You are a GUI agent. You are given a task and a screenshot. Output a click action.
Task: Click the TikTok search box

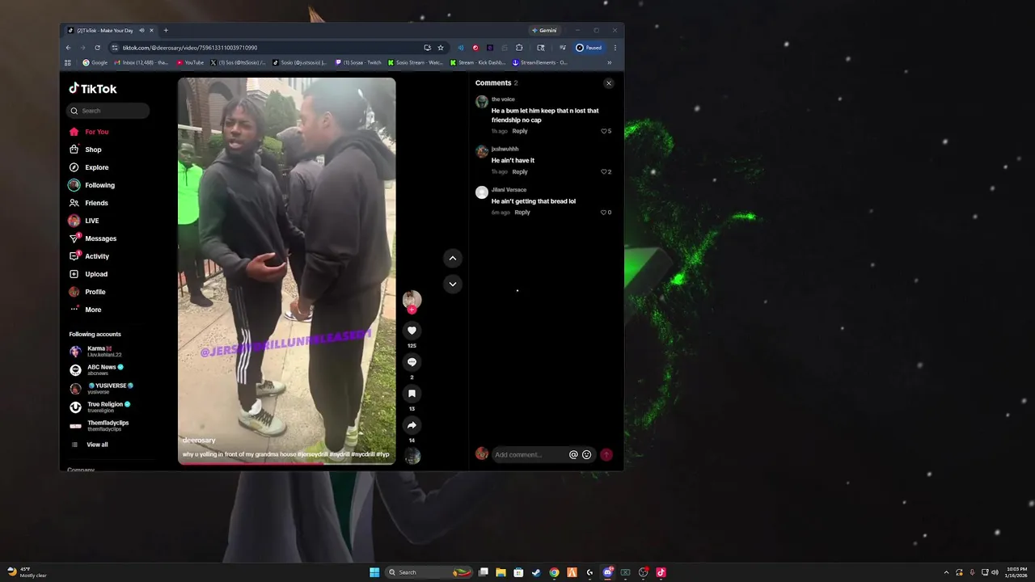(108, 111)
